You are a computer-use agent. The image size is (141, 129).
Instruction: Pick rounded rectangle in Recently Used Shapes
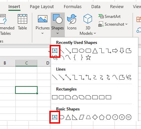[x=88, y=51]
